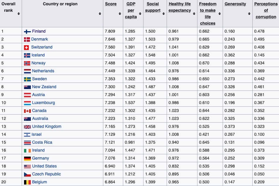
Task: Click the Perceptions of corruption header
Action: [x=266, y=10]
